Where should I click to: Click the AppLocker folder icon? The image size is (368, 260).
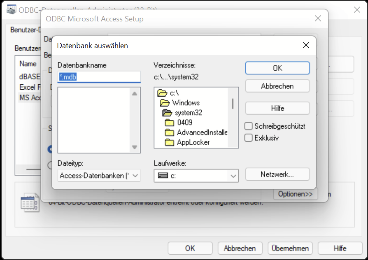tap(170, 142)
